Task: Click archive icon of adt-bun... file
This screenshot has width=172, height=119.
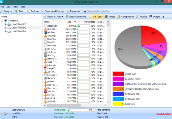Action: click(45, 32)
